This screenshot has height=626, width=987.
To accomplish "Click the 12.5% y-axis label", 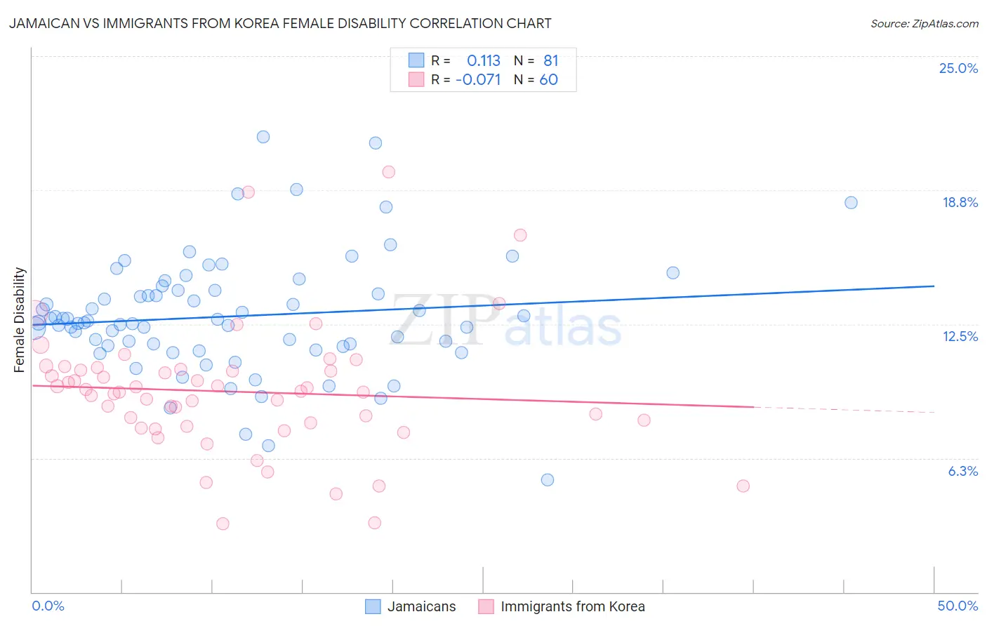I will click(x=960, y=336).
